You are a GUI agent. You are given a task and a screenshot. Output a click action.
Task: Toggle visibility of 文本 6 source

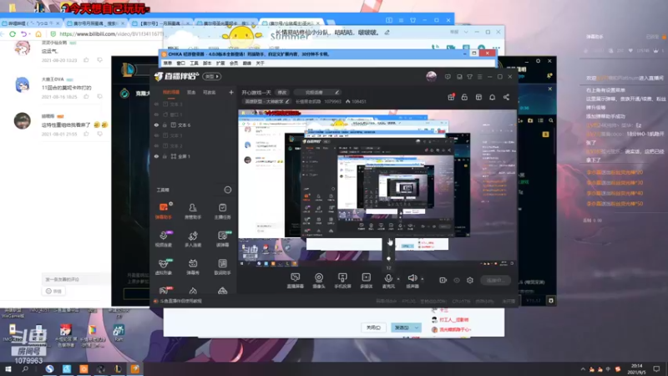[156, 124]
